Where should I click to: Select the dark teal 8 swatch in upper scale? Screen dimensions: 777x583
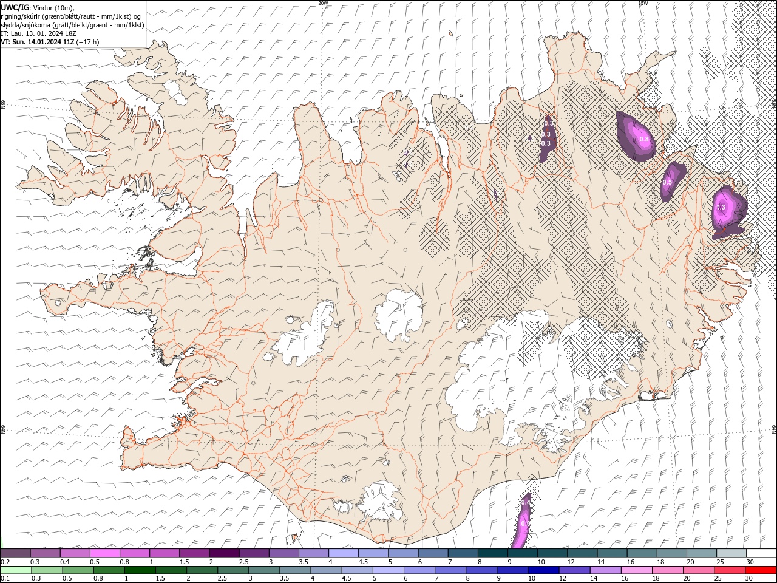[x=492, y=553]
